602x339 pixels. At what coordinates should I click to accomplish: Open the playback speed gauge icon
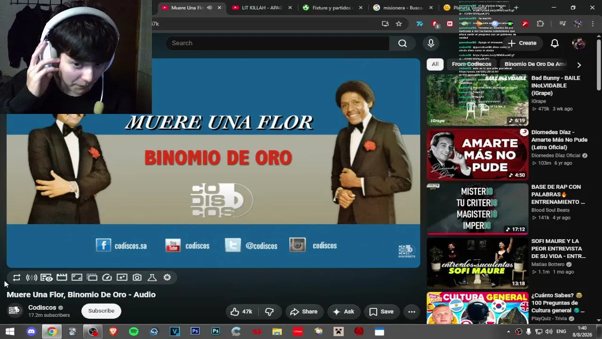(107, 278)
